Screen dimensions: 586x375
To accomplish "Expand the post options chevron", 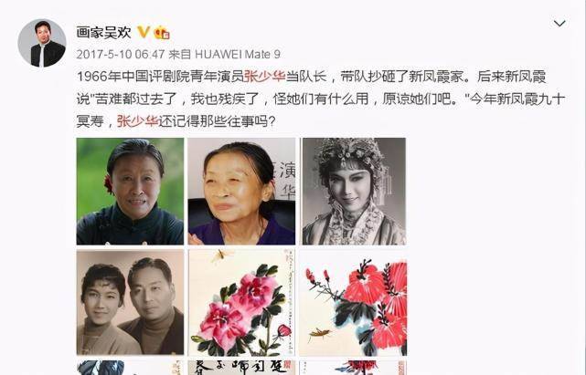I will coord(559,24).
